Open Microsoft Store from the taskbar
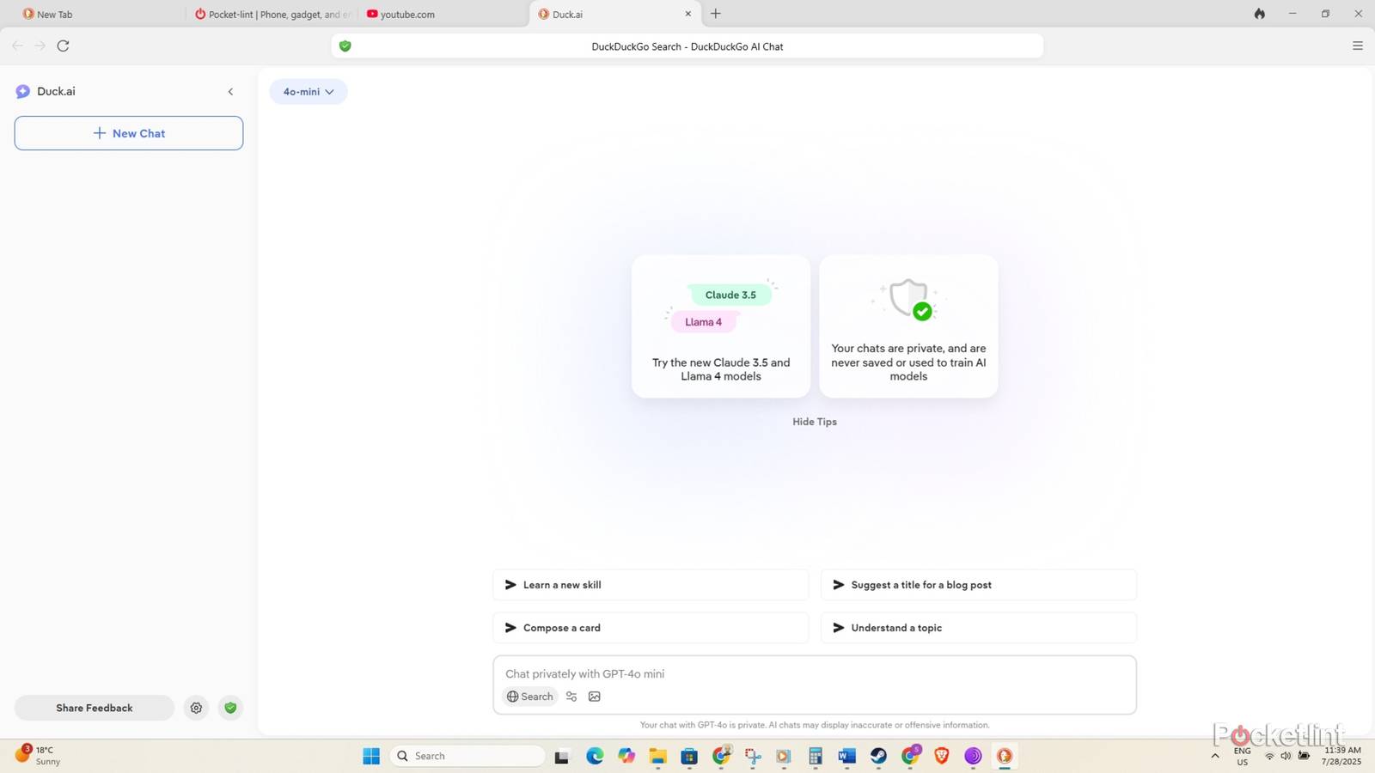This screenshot has height=773, width=1375. 689,756
